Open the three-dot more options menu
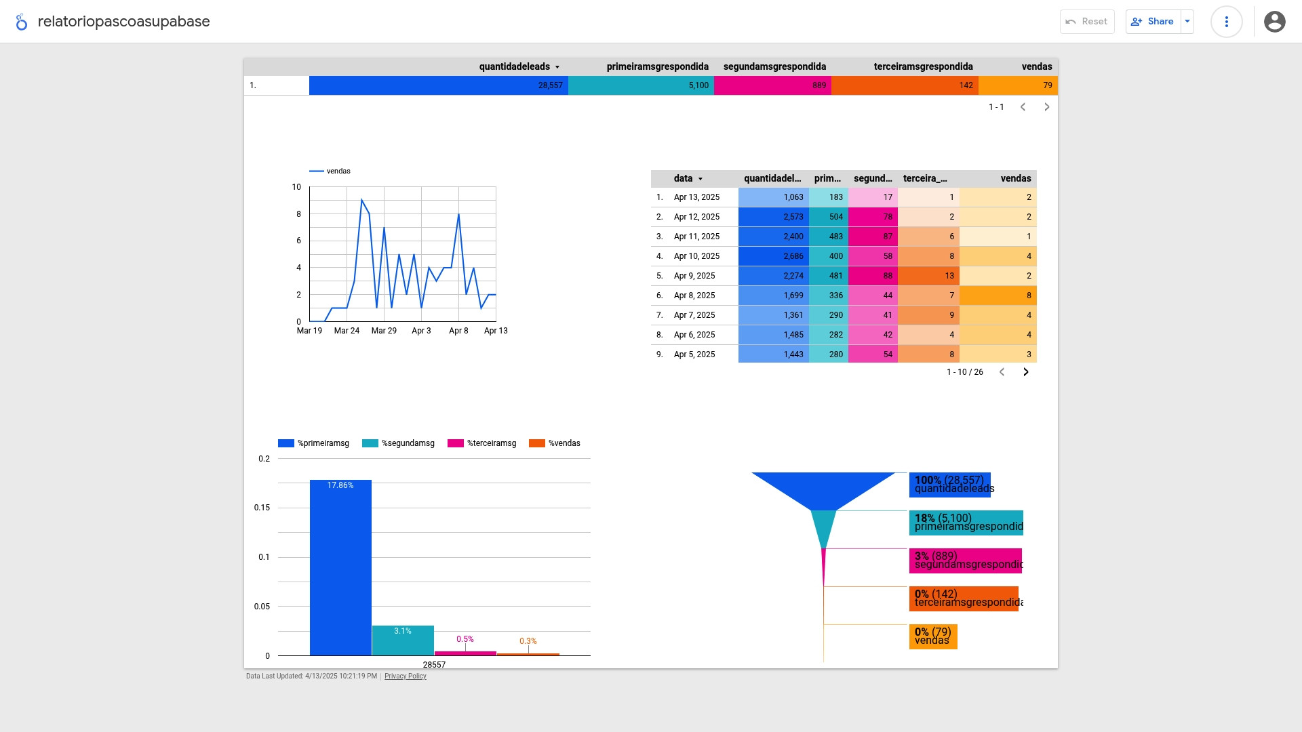Image resolution: width=1302 pixels, height=732 pixels. (1226, 22)
